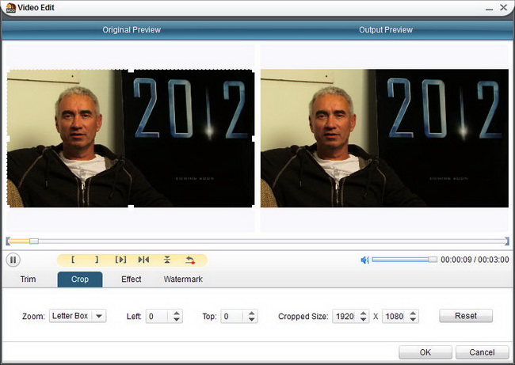Decrease the Left crop value
515x365 pixels.
(177, 319)
